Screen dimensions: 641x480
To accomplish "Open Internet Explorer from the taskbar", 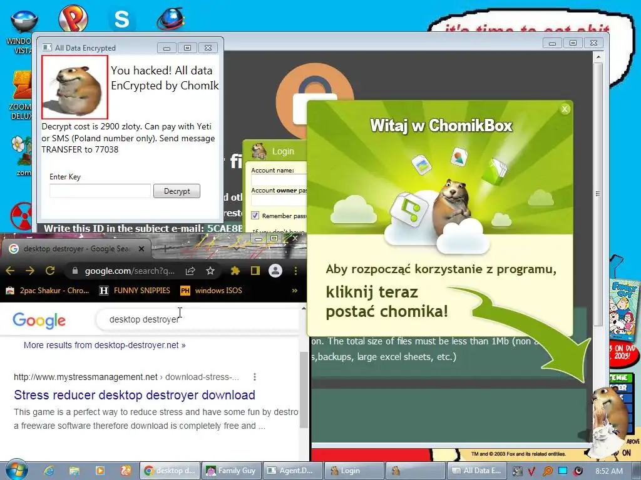I will [49, 471].
